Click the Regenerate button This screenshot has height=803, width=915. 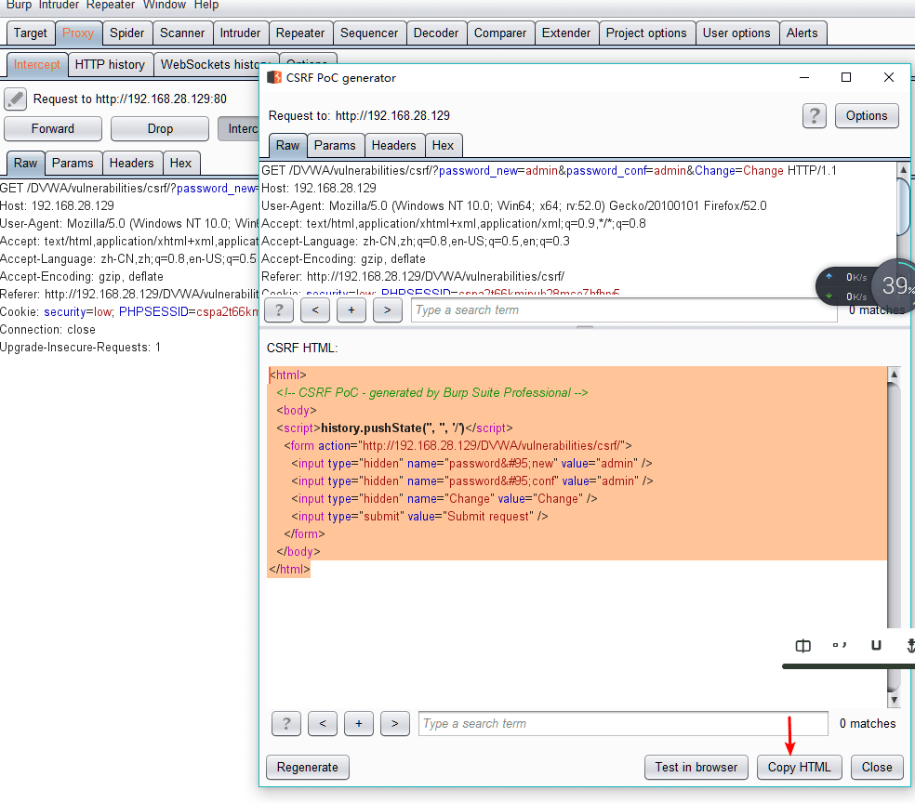pyautogui.click(x=308, y=768)
